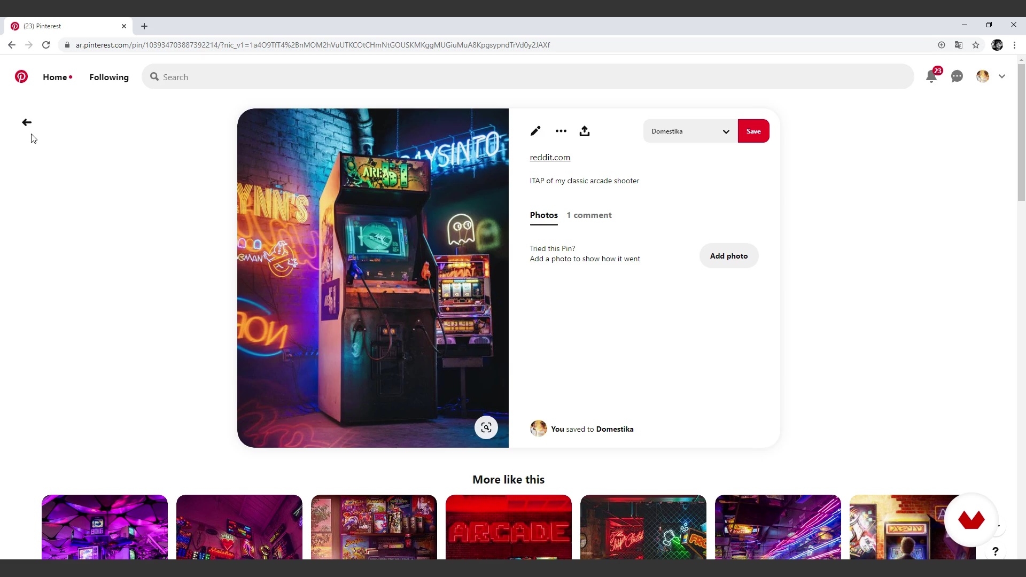This screenshot has height=577, width=1026.
Task: Bookmark this page with the star icon
Action: click(976, 45)
